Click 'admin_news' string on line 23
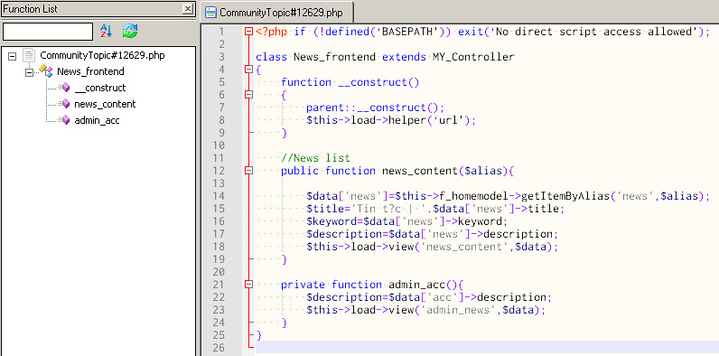719x356 pixels. (459, 310)
